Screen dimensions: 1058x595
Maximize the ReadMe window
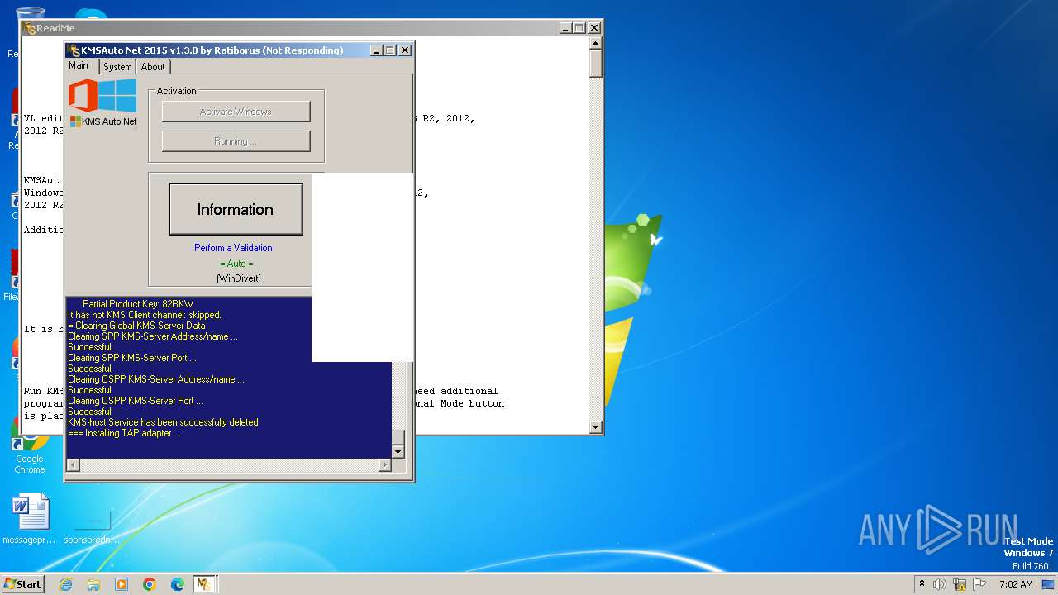click(579, 28)
